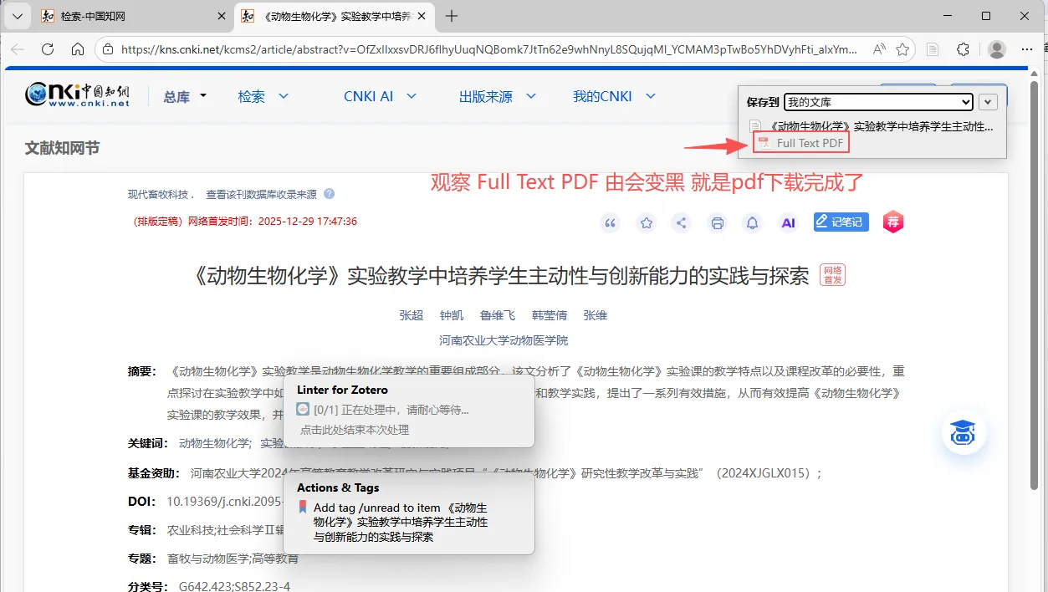
Task: Expand the 总库 menu chevron
Action: coord(202,96)
